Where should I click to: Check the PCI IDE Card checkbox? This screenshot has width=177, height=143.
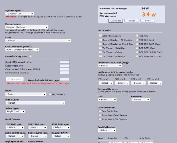[137, 40]
